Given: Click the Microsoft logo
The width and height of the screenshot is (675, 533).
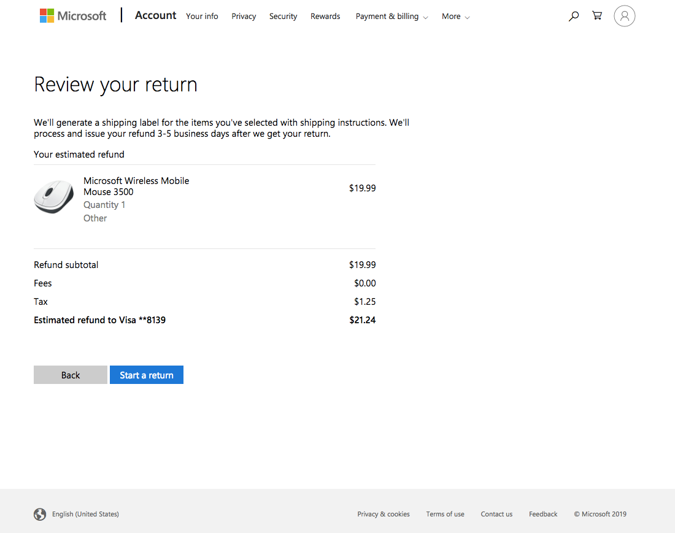Looking at the screenshot, I should (73, 16).
